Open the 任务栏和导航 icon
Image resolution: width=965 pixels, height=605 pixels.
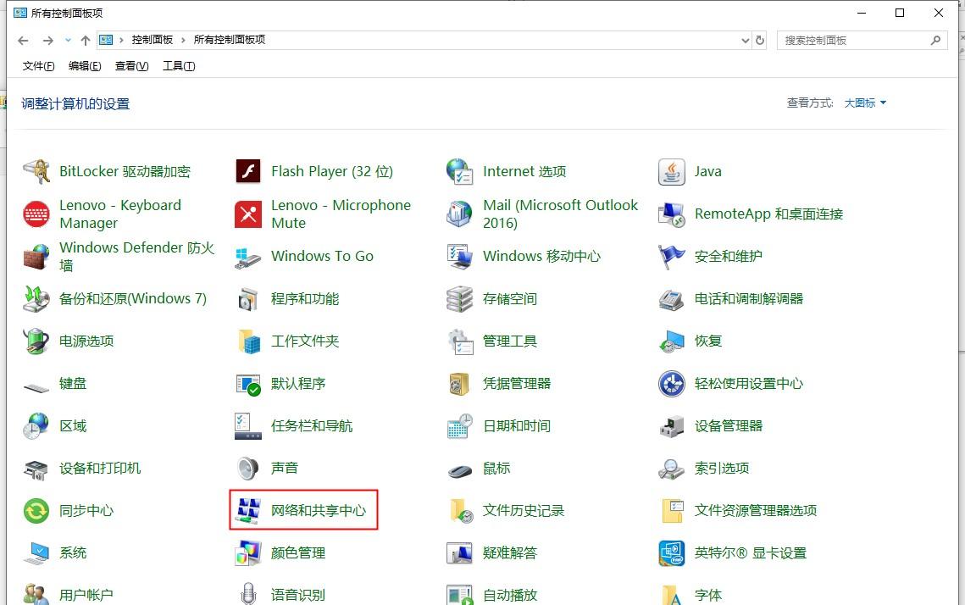coord(248,426)
